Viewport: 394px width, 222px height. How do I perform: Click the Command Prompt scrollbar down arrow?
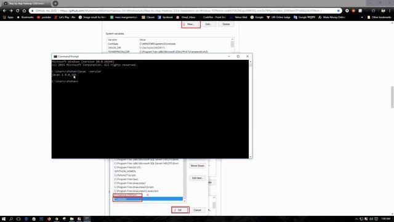click(x=251, y=157)
